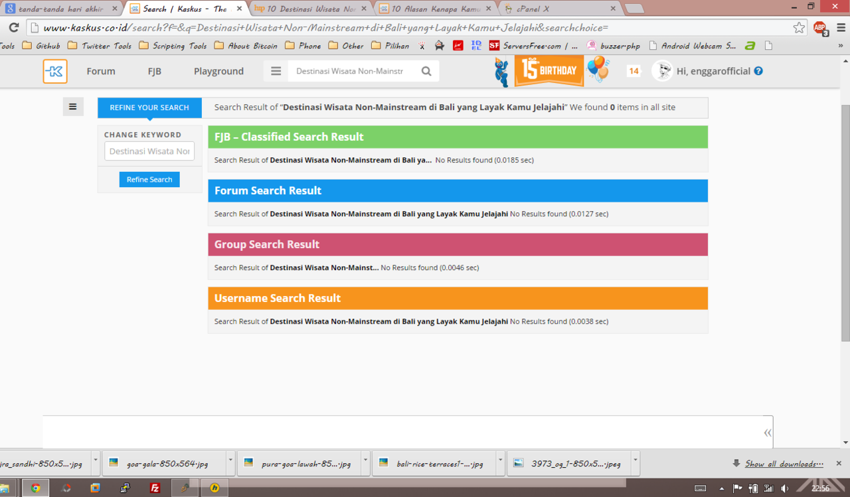Open the goa-gala-850x564.jpg download item

tap(165, 463)
